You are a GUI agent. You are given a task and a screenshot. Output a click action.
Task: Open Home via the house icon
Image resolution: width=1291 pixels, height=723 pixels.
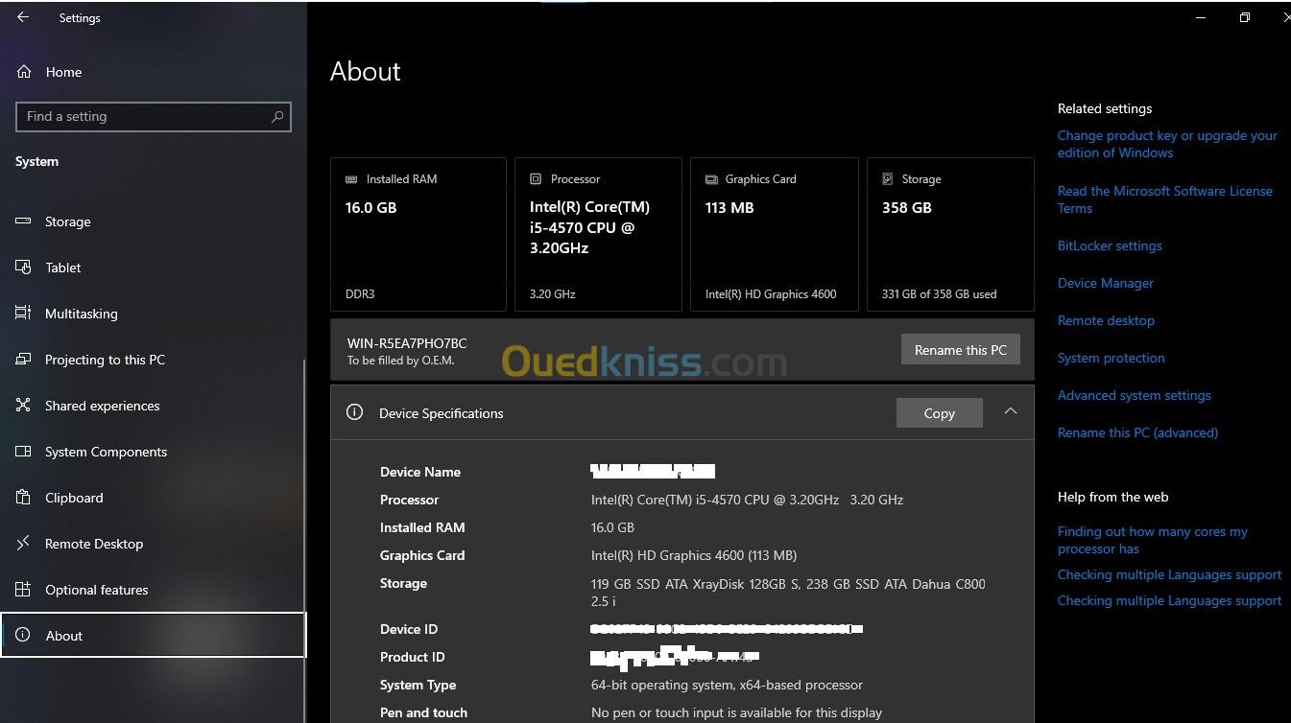[x=24, y=72]
